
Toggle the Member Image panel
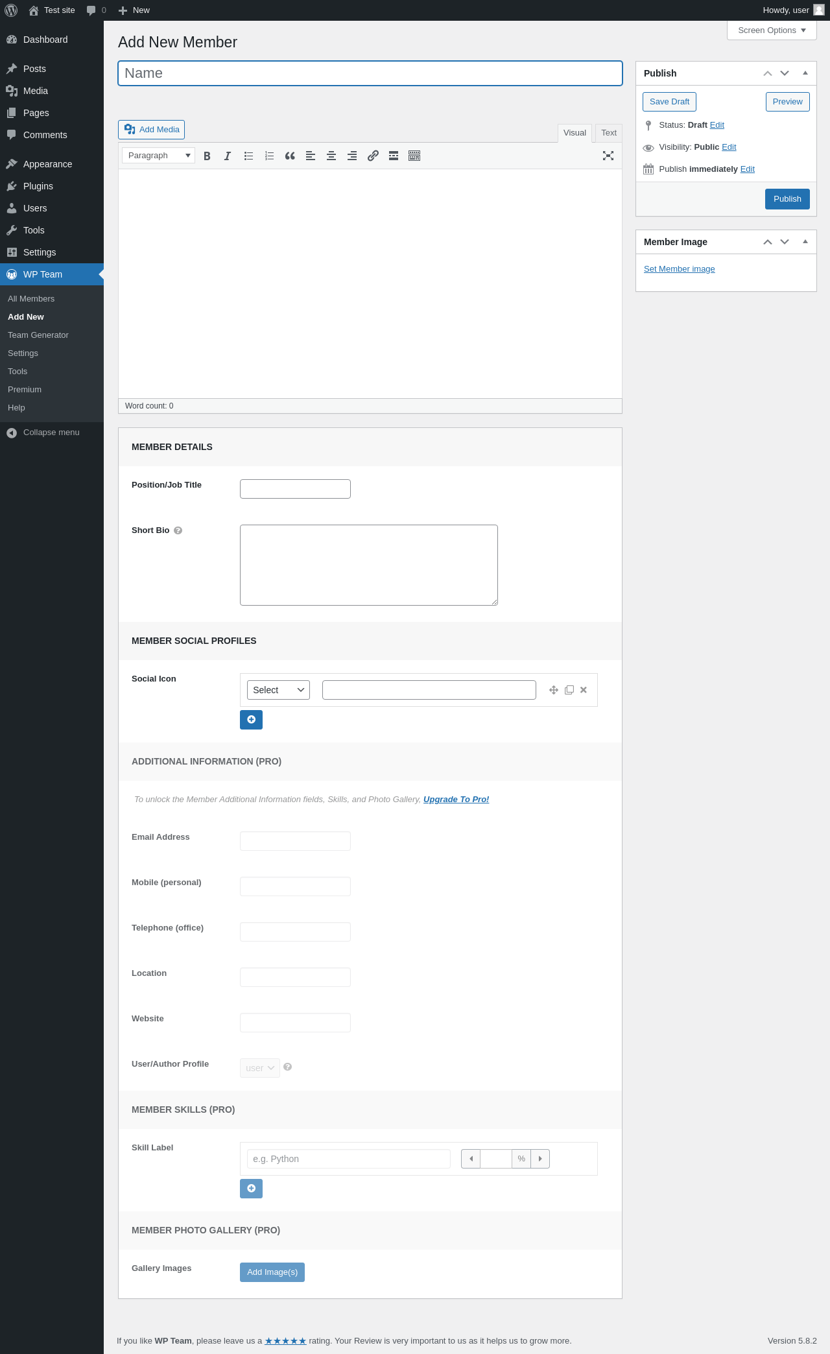pyautogui.click(x=805, y=242)
